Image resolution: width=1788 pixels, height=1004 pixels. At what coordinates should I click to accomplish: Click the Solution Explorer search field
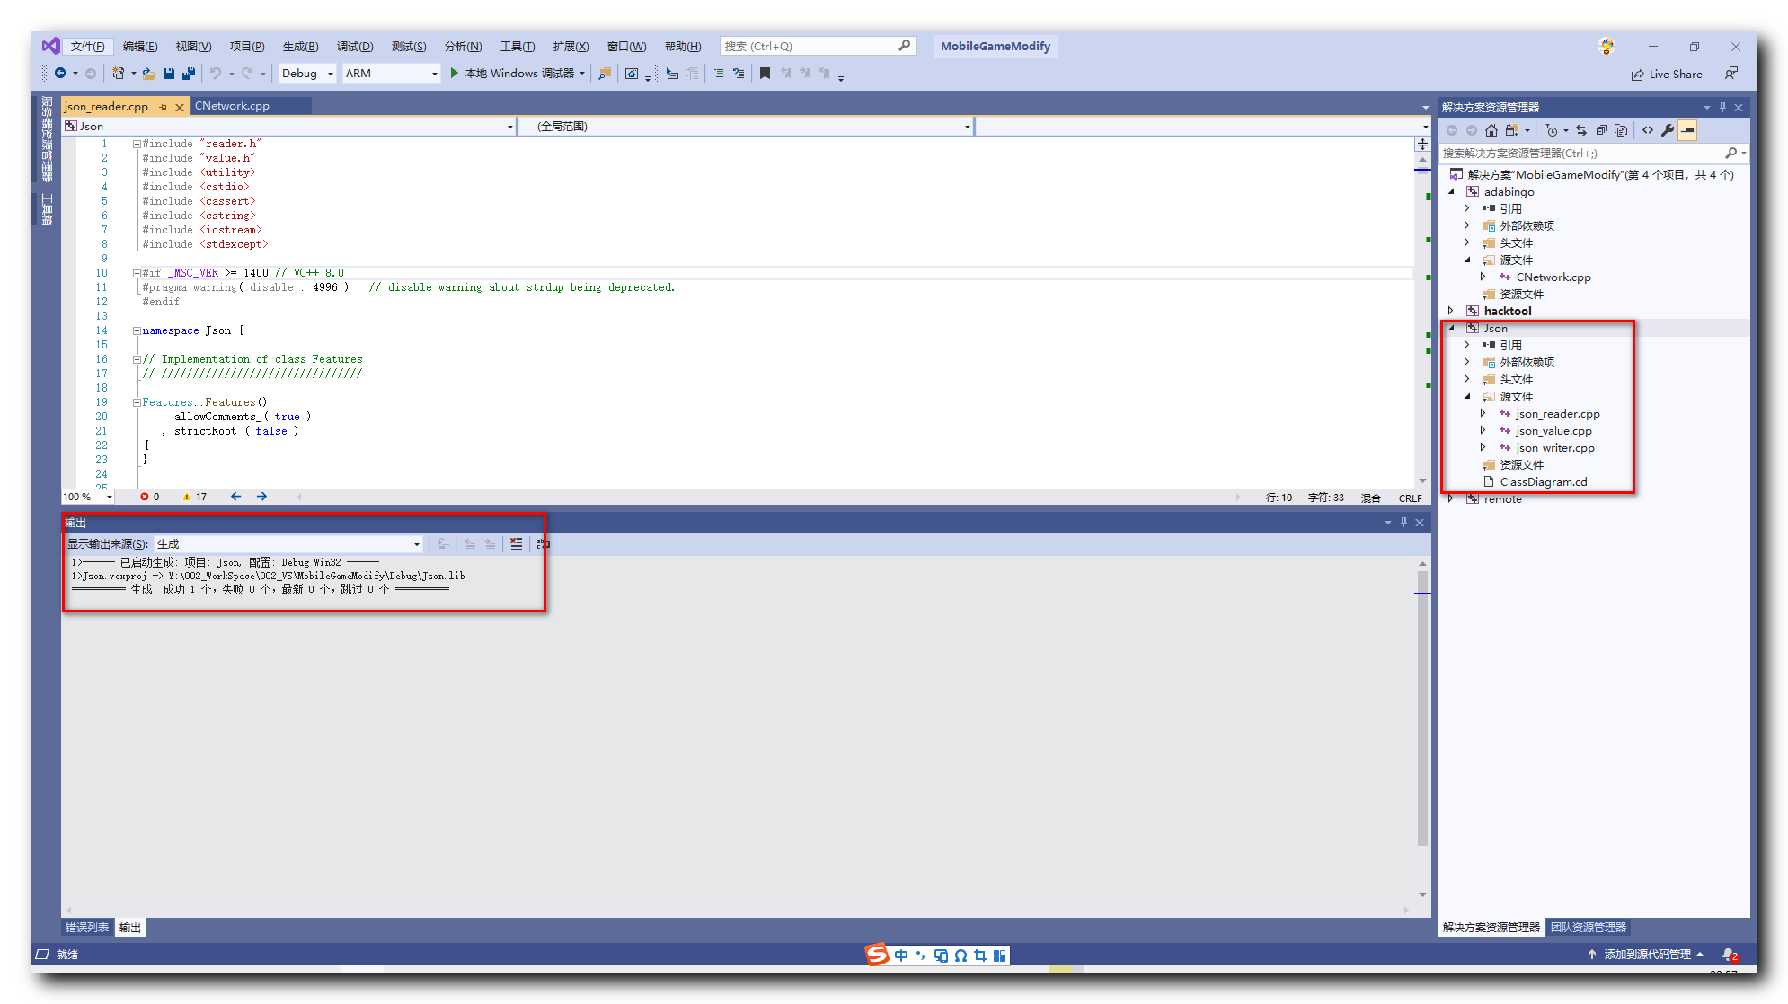pos(1594,154)
